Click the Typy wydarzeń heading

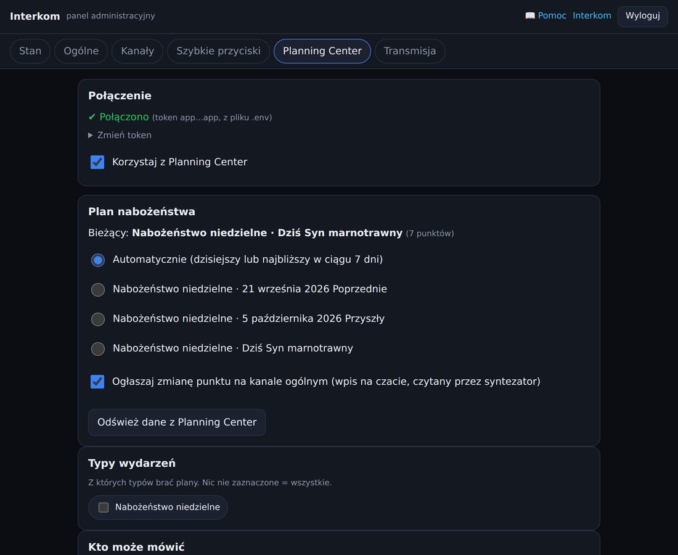click(x=132, y=463)
